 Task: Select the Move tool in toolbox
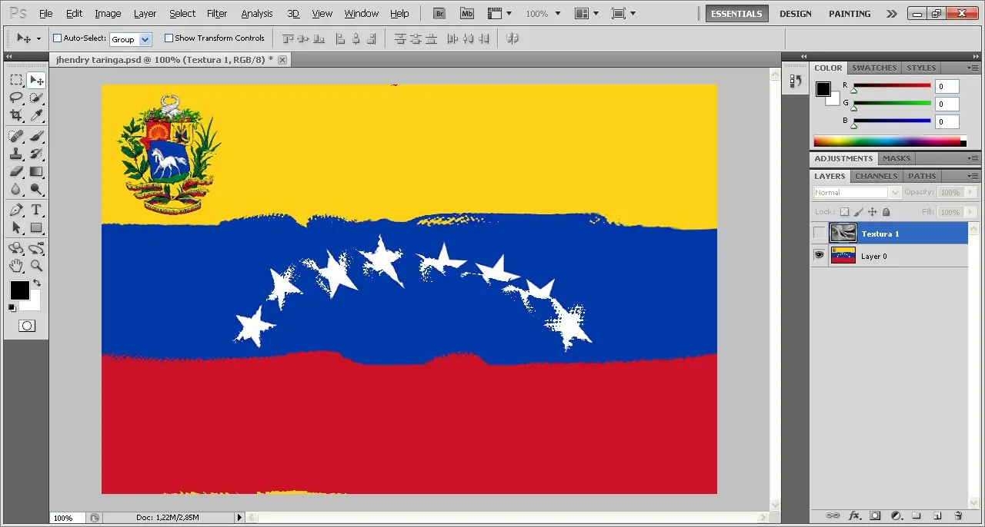(36, 80)
